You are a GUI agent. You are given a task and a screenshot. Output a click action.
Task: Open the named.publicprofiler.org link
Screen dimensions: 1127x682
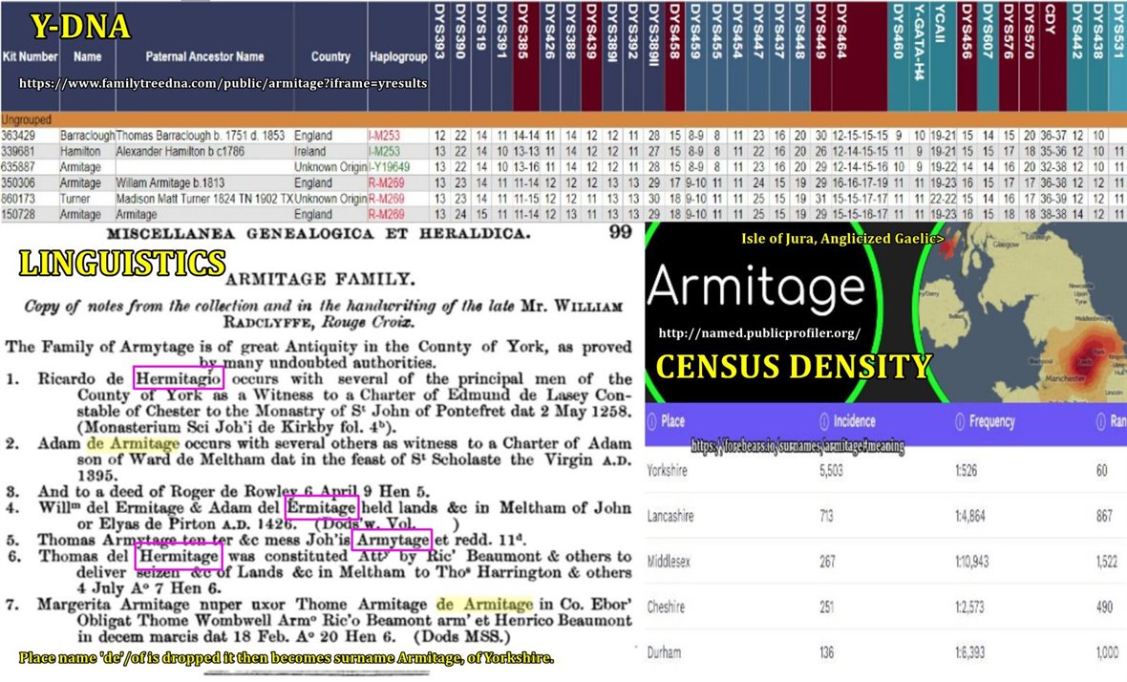click(x=759, y=333)
